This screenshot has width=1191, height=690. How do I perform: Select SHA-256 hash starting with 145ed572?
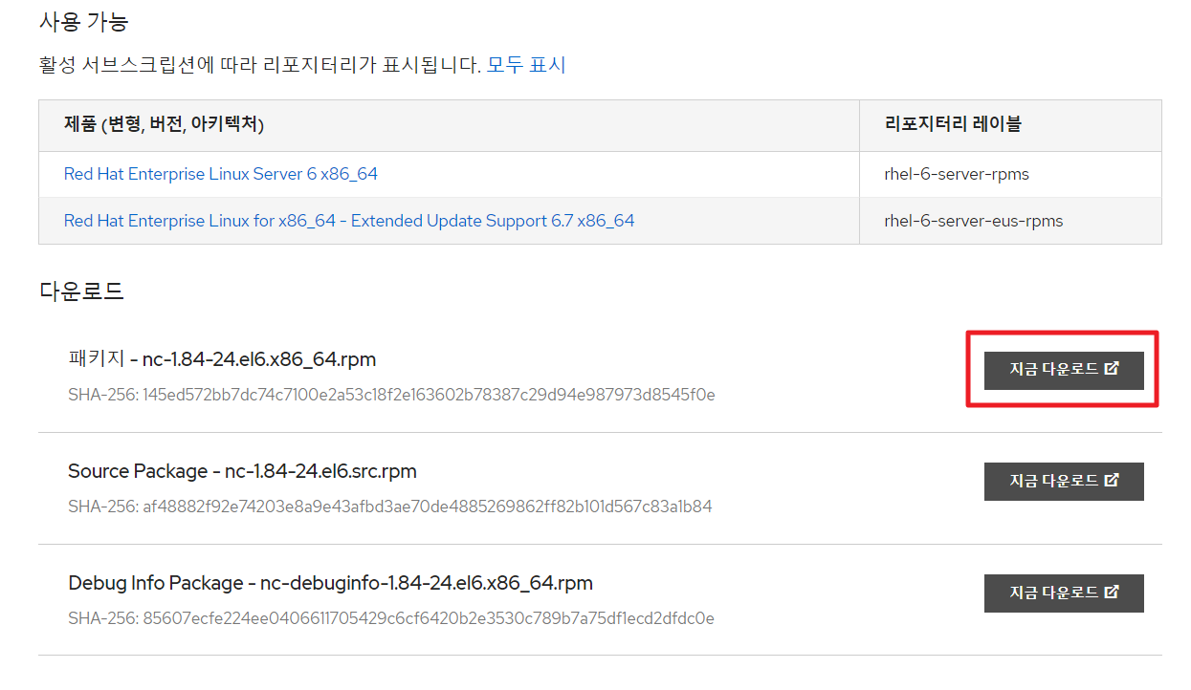[391, 395]
